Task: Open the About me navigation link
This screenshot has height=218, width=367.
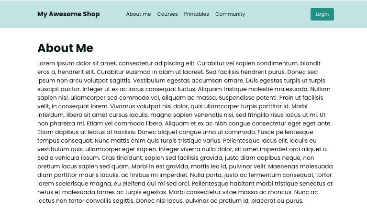Action: click(x=138, y=14)
